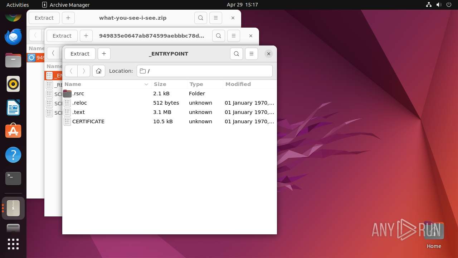Open Activities overview

(x=18, y=5)
